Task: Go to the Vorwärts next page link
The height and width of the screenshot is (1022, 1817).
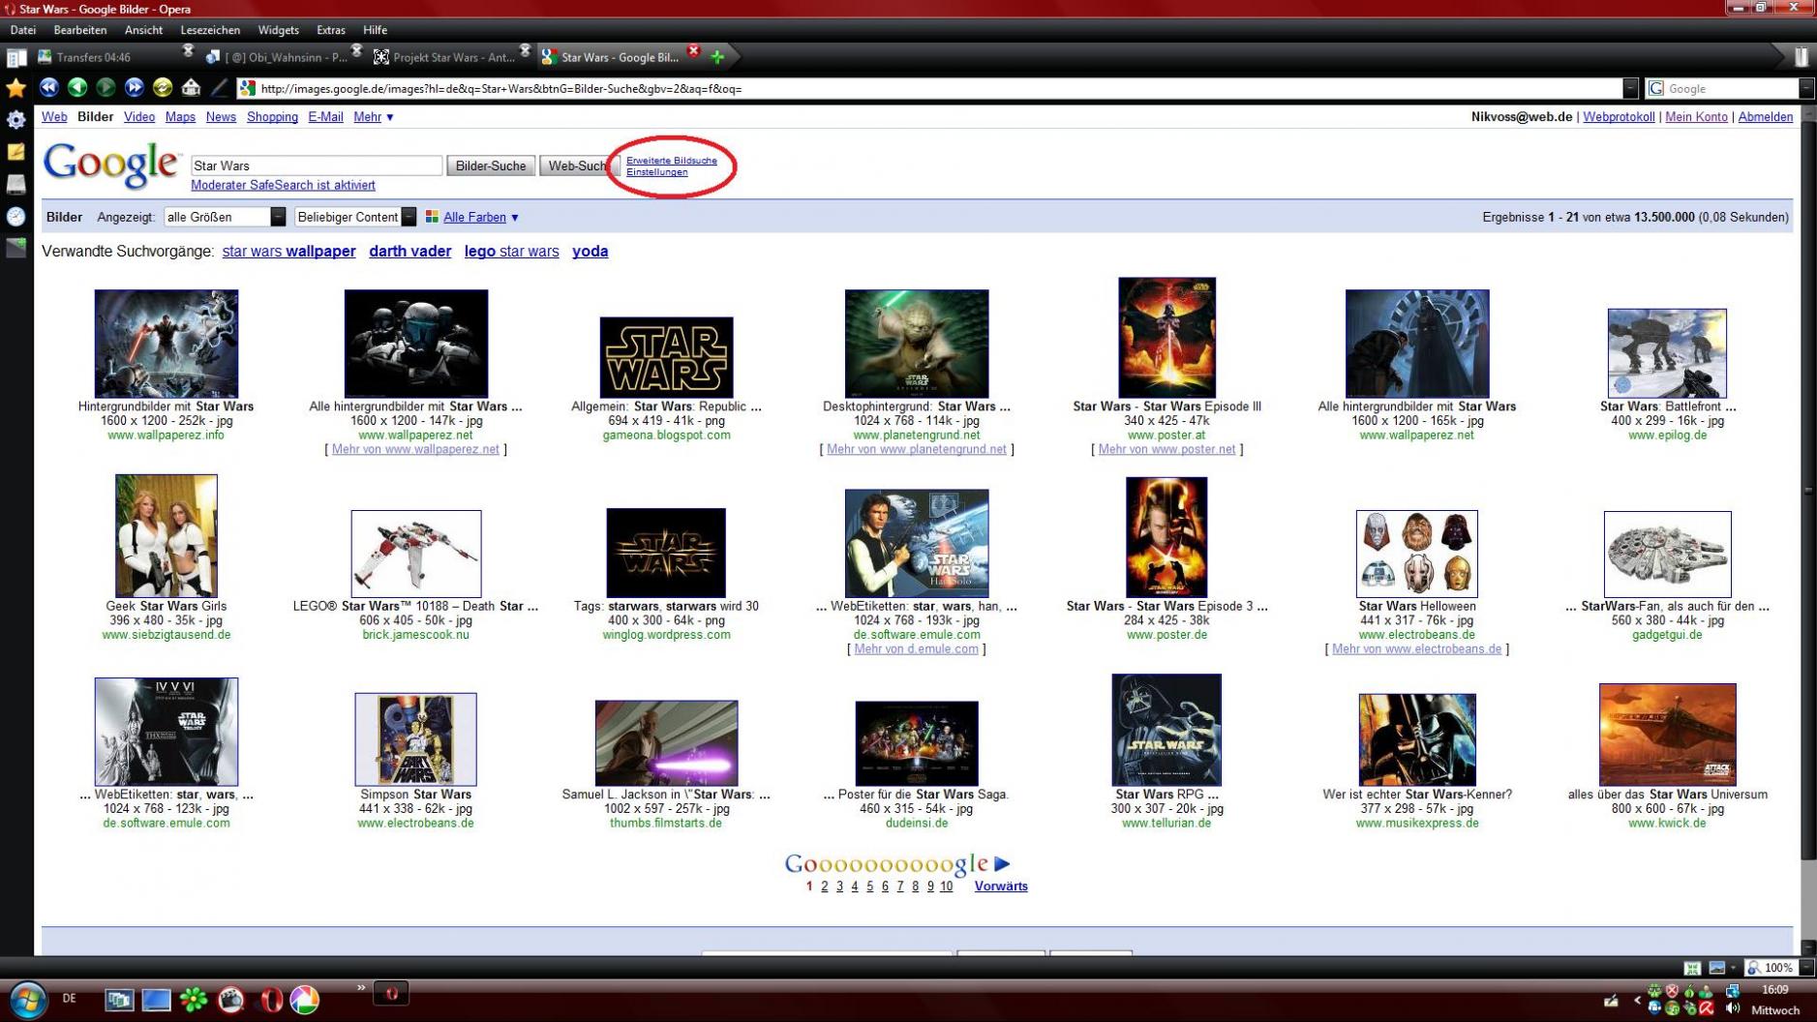Action: pyautogui.click(x=1001, y=887)
